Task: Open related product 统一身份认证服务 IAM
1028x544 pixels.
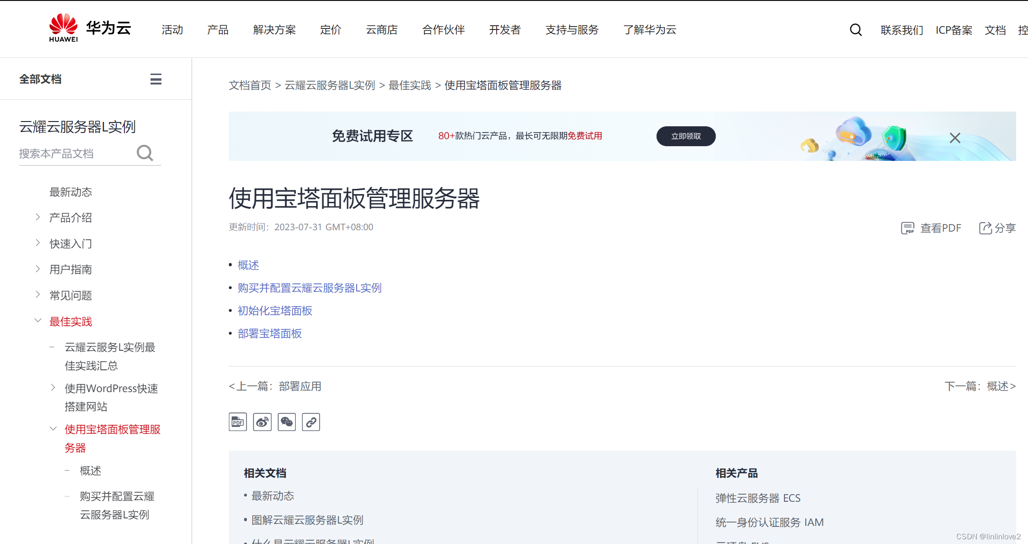Action: pyautogui.click(x=769, y=523)
